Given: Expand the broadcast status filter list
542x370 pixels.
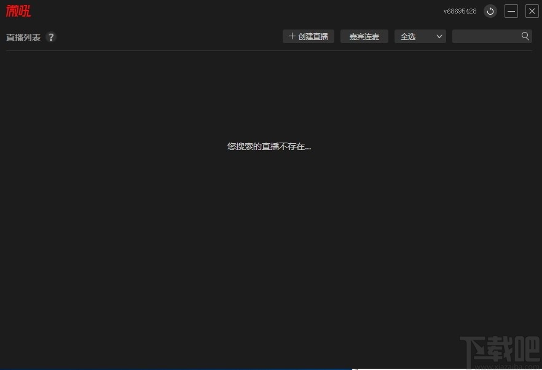Looking at the screenshot, I should [420, 36].
